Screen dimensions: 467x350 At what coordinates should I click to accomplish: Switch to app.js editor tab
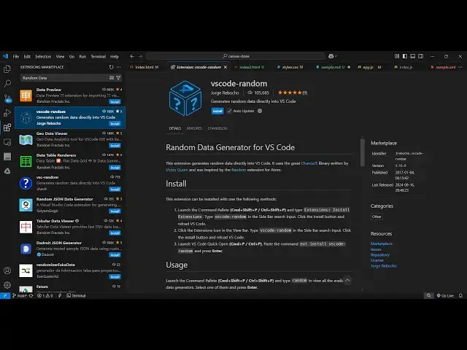pyautogui.click(x=369, y=67)
